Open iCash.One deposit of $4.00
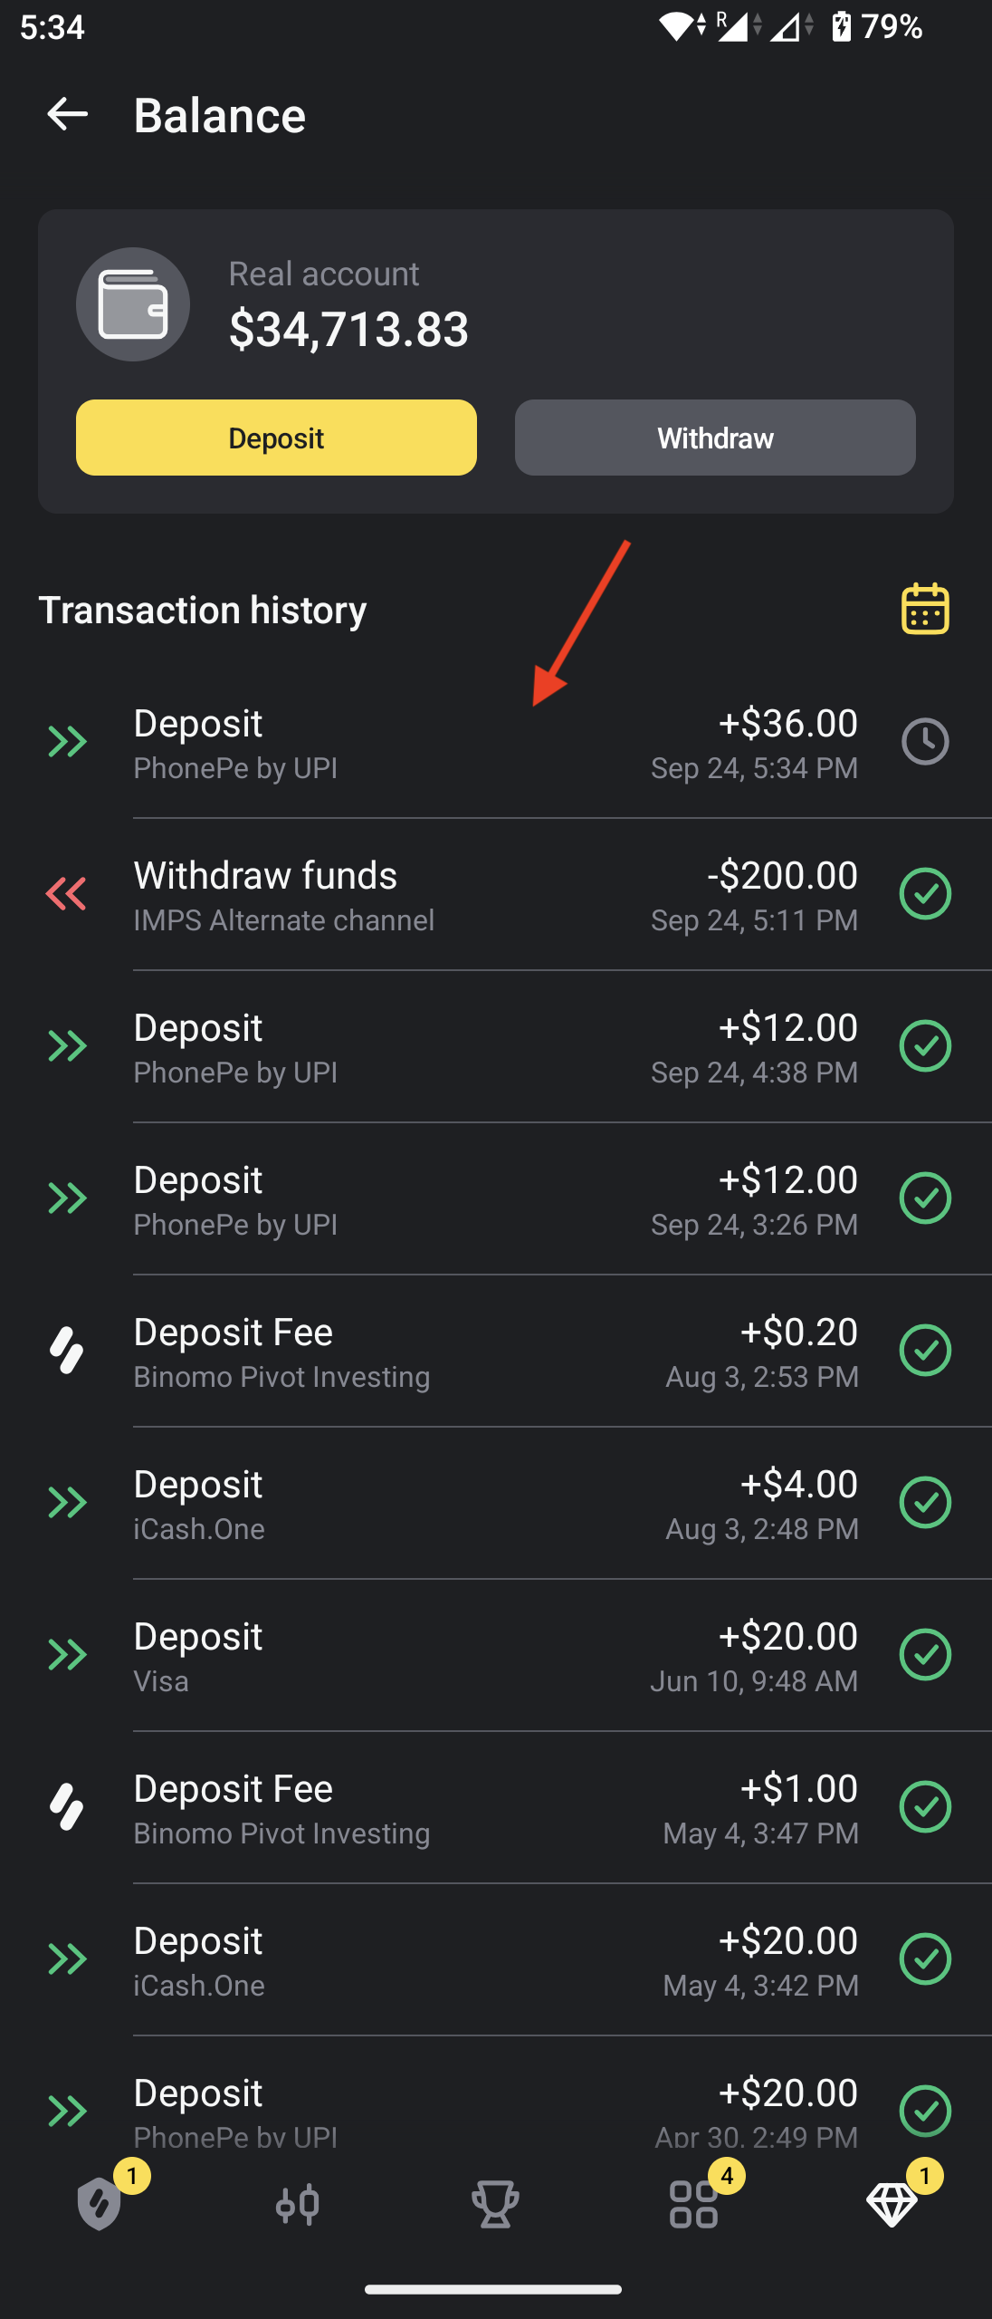The width and height of the screenshot is (992, 2319). (496, 1504)
